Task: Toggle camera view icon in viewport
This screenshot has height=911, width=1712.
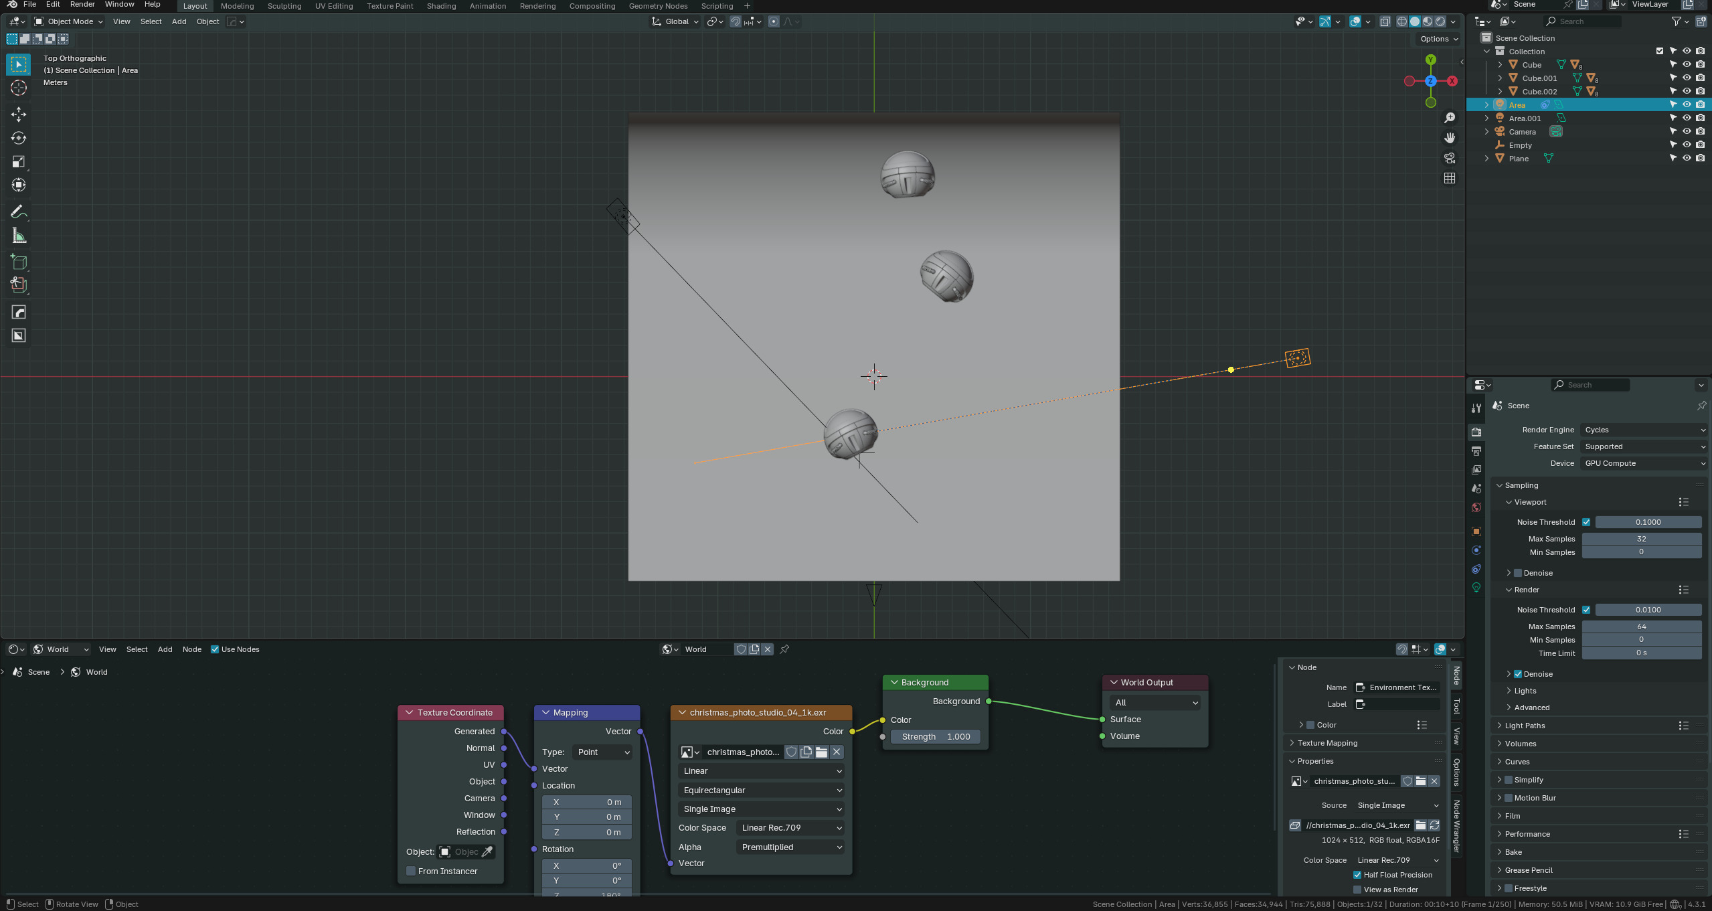Action: (1450, 158)
